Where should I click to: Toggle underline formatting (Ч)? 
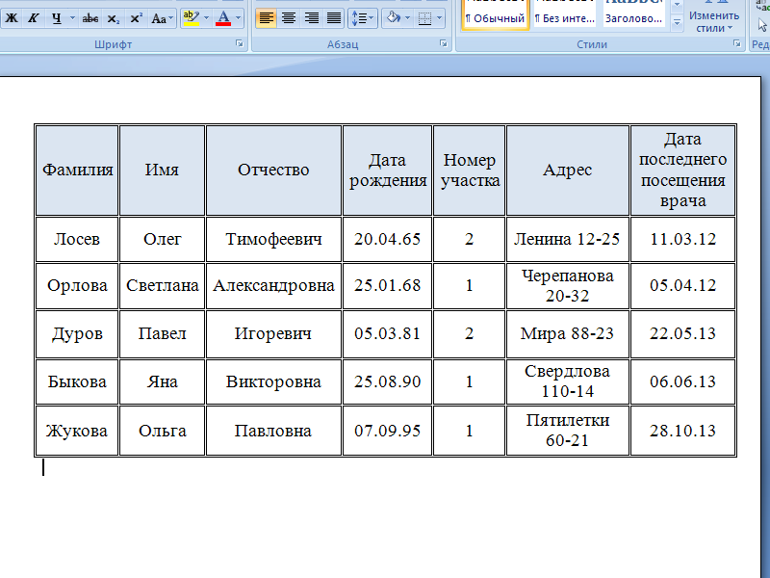coord(57,18)
